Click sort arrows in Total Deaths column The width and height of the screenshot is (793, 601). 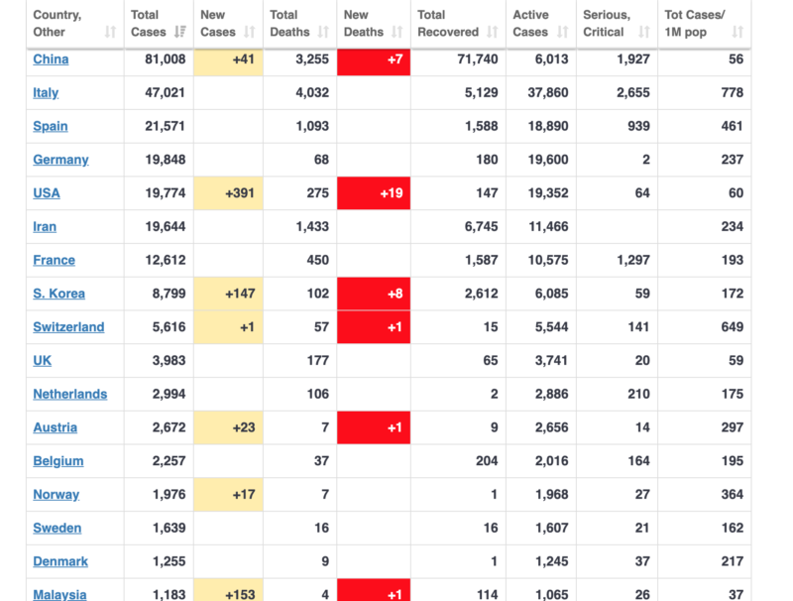coord(322,32)
